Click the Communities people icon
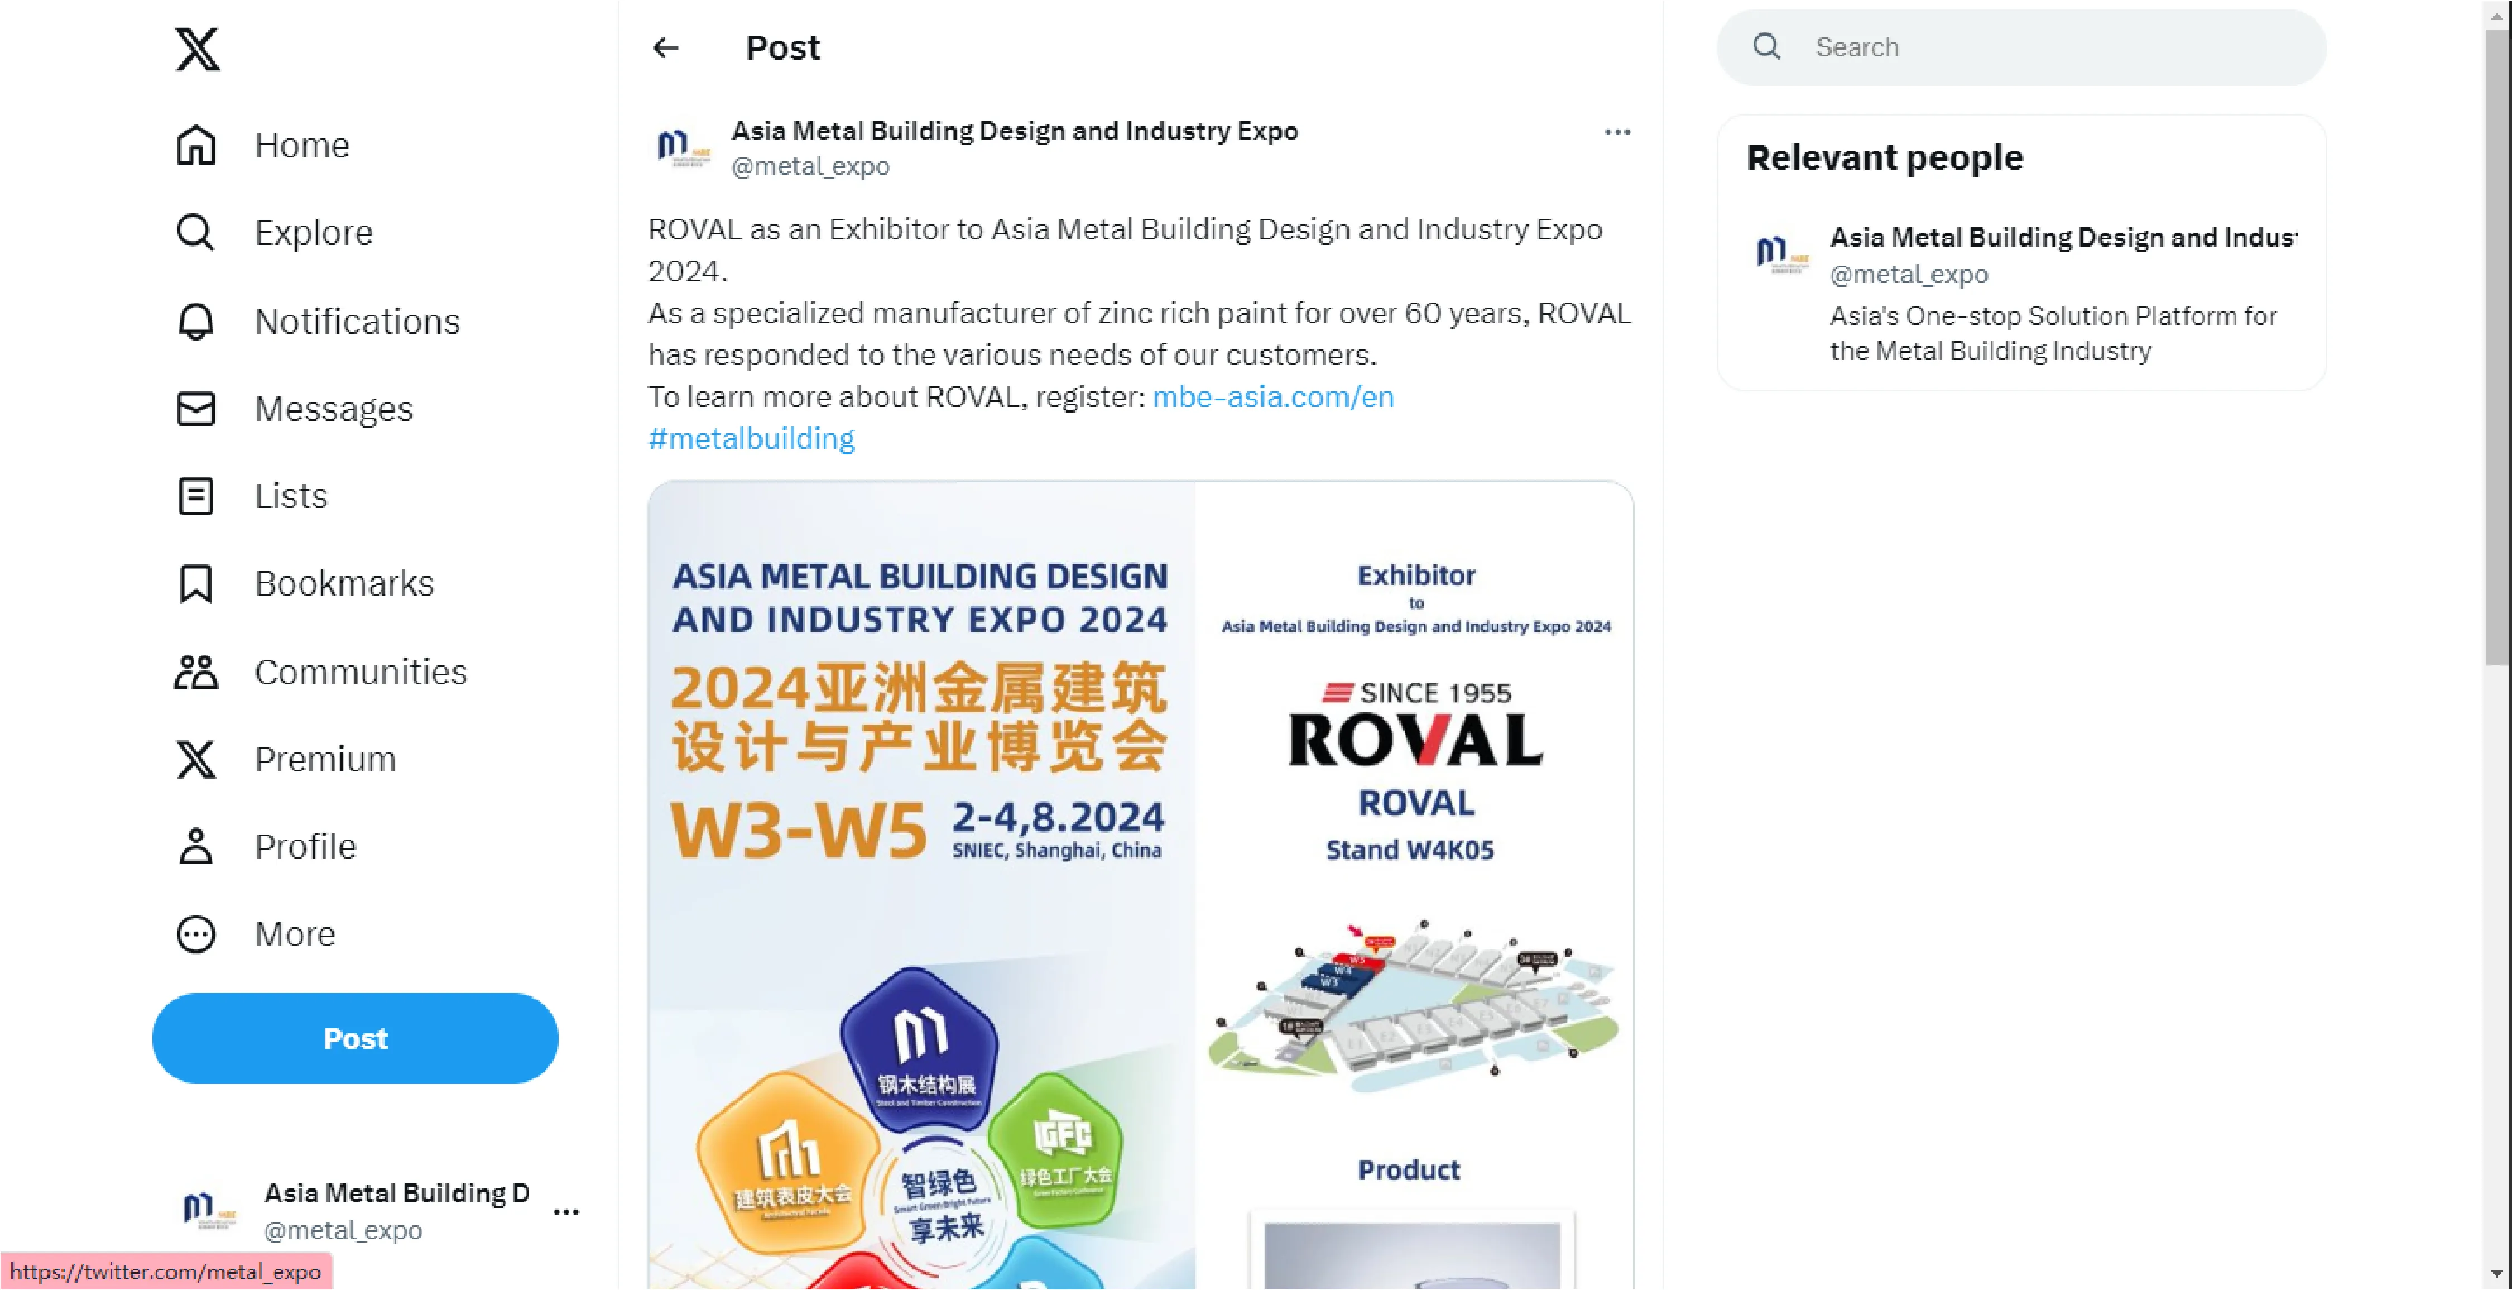2512x1290 pixels. [x=196, y=672]
